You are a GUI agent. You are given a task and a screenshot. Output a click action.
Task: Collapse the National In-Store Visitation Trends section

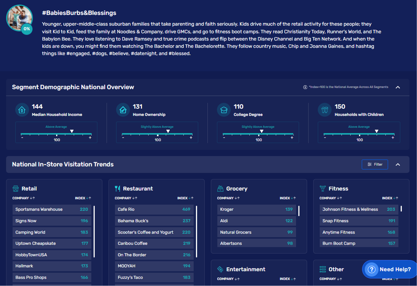(x=398, y=165)
